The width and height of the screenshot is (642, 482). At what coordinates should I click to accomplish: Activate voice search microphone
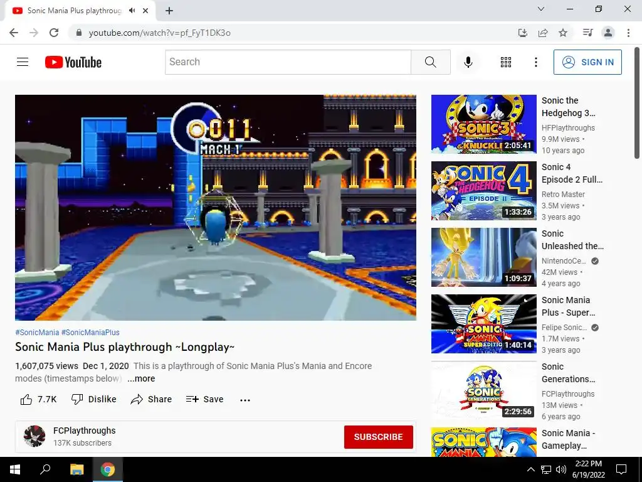click(468, 62)
